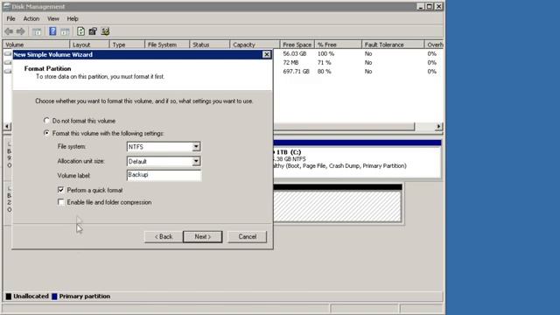Click the Status column header
The width and height of the screenshot is (560, 315).
point(210,45)
